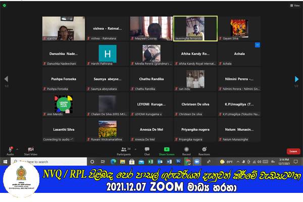Go to next page of gallery
Image resolution: width=303 pixels, height=202 pixels.
point(296,79)
